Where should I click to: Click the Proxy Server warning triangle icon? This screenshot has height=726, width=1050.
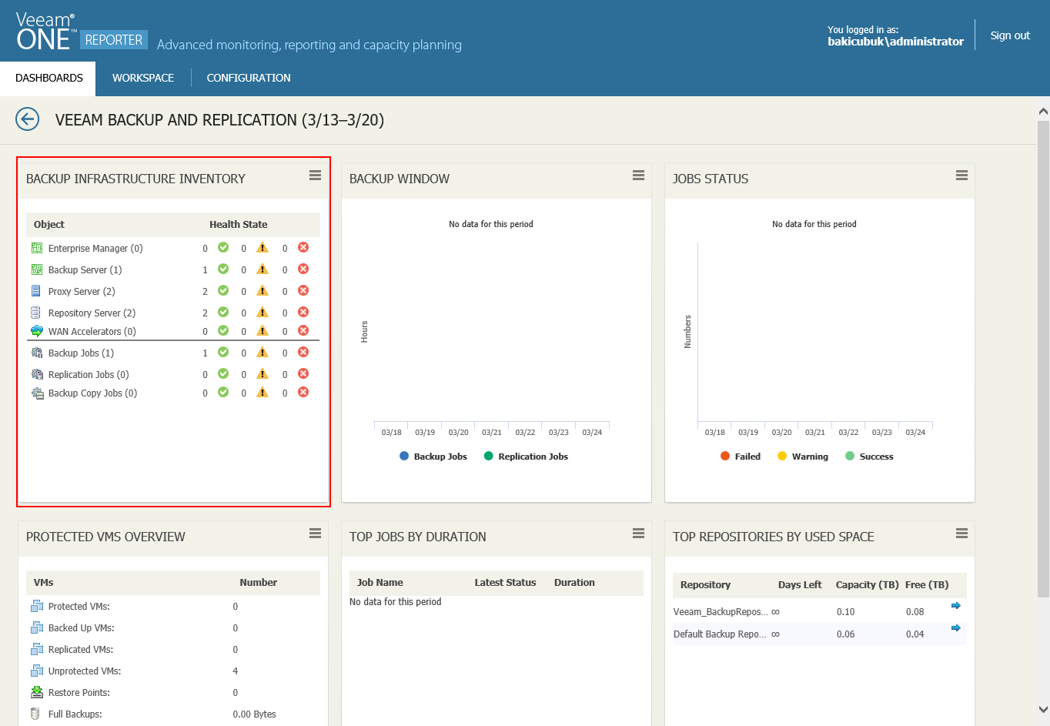click(x=262, y=290)
